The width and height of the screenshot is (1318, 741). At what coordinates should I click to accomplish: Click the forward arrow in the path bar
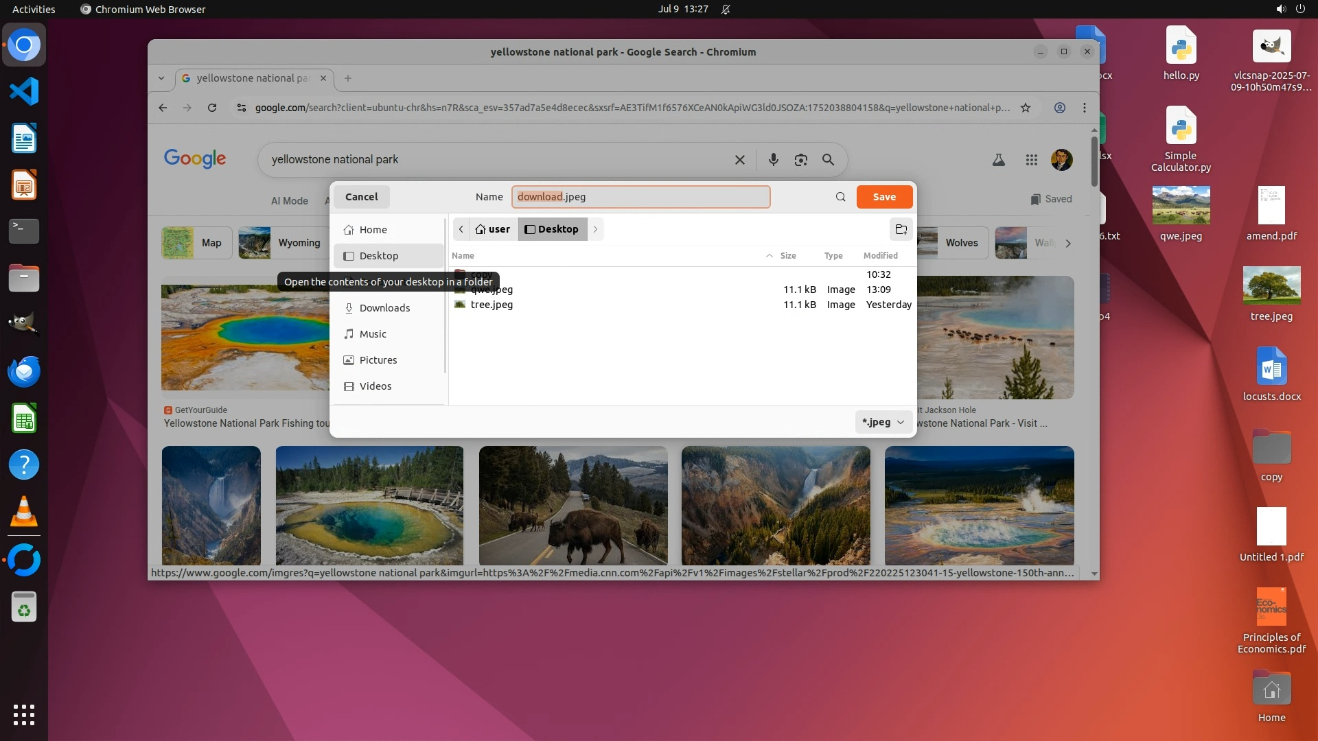pos(595,229)
